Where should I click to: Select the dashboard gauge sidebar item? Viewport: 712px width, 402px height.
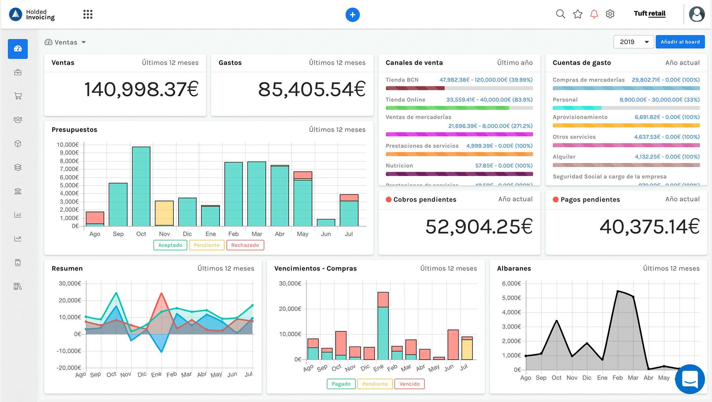click(x=18, y=49)
